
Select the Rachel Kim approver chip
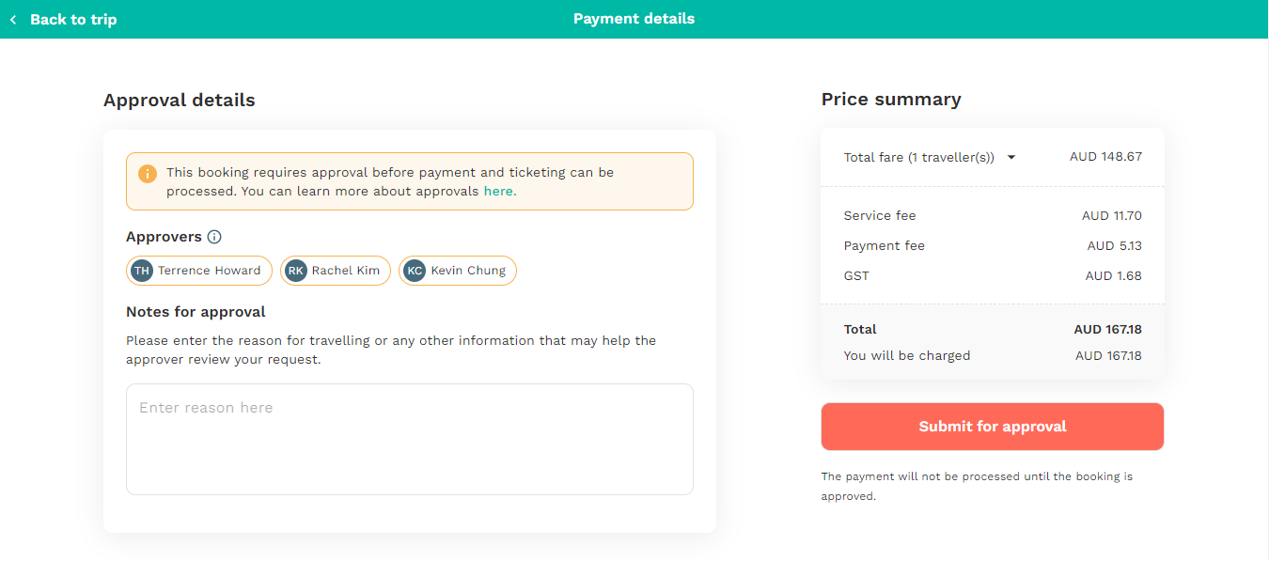tap(336, 271)
